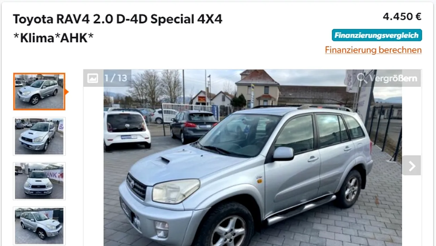This screenshot has width=436, height=246.
Task: Click the hood scoop on the silver RAV4
Action: 163,161
